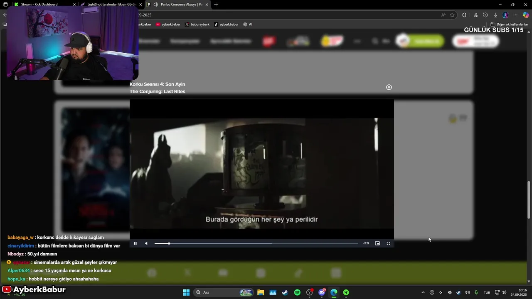This screenshot has height=299, width=532.
Task: Open browser extensions menu
Action: [x=464, y=15]
